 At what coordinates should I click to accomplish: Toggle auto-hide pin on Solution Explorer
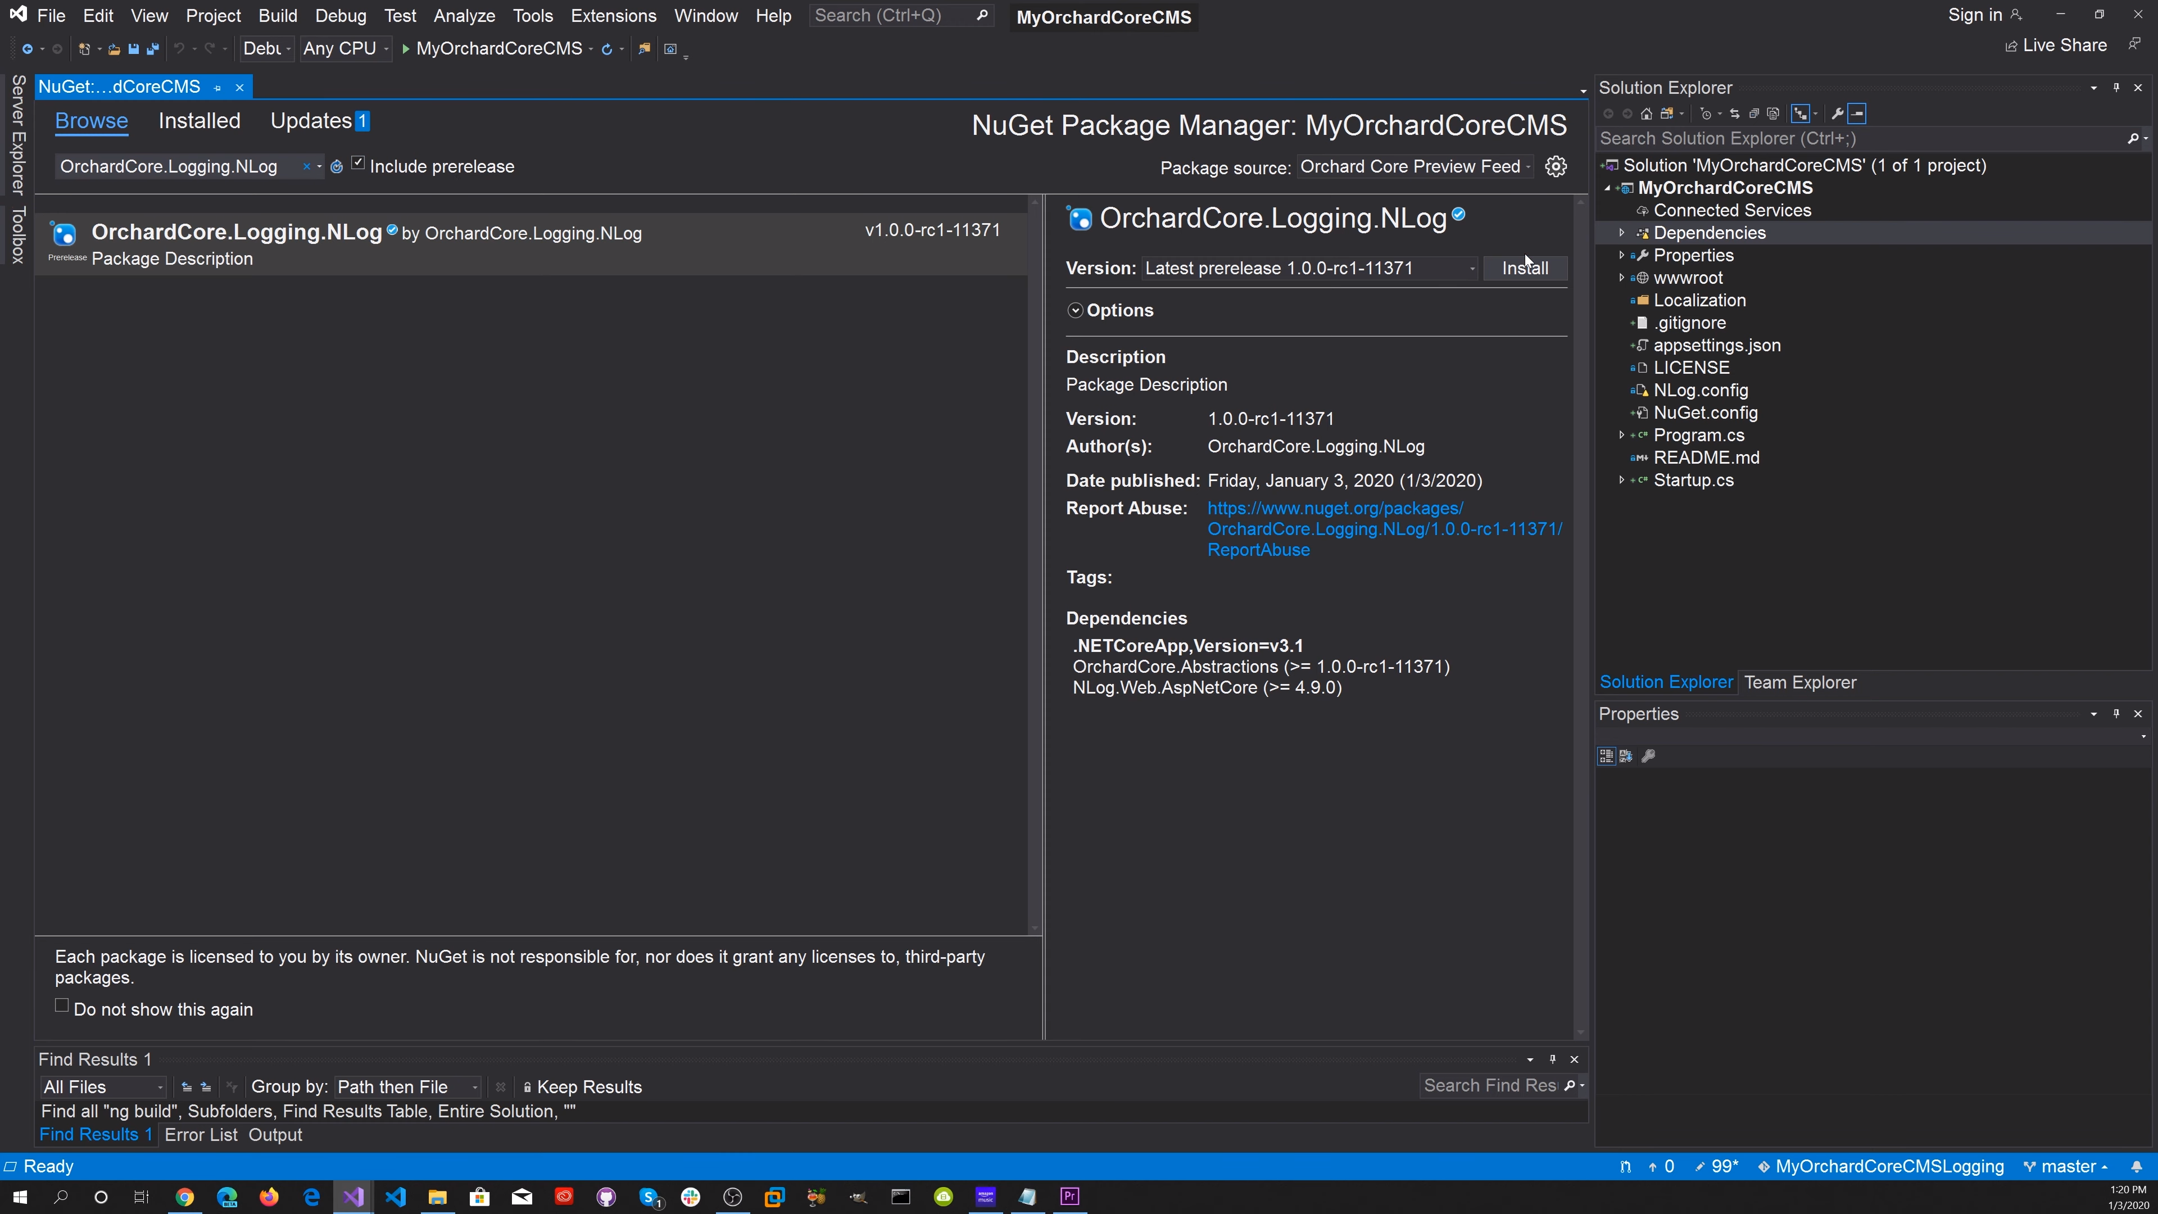pyautogui.click(x=2116, y=87)
